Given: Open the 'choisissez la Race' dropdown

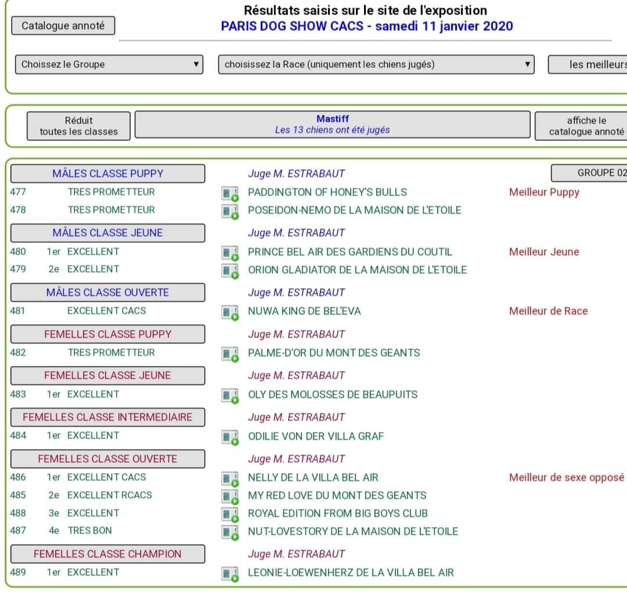Looking at the screenshot, I should (376, 64).
